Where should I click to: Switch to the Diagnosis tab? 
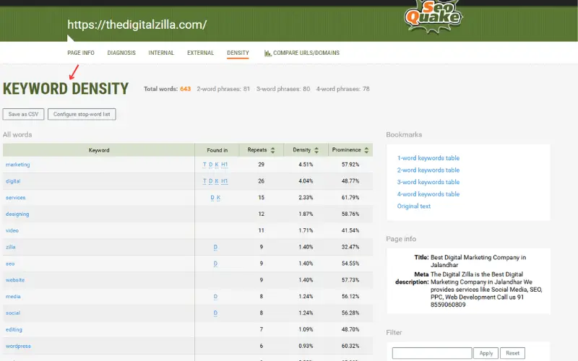pyautogui.click(x=121, y=53)
